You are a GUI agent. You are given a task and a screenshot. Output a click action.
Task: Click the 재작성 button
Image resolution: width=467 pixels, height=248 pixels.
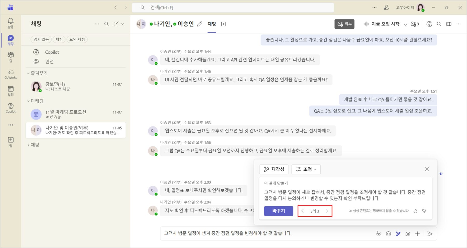click(274, 169)
